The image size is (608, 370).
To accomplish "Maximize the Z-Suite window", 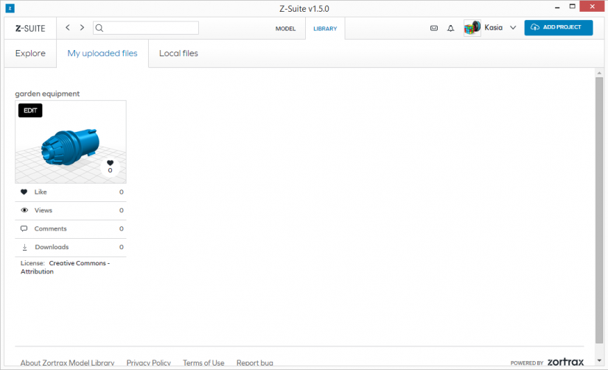I will (x=573, y=7).
